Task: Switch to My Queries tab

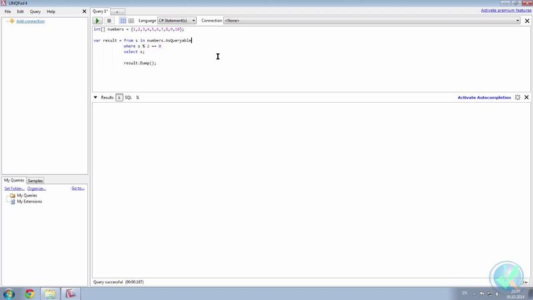Action: (x=14, y=180)
